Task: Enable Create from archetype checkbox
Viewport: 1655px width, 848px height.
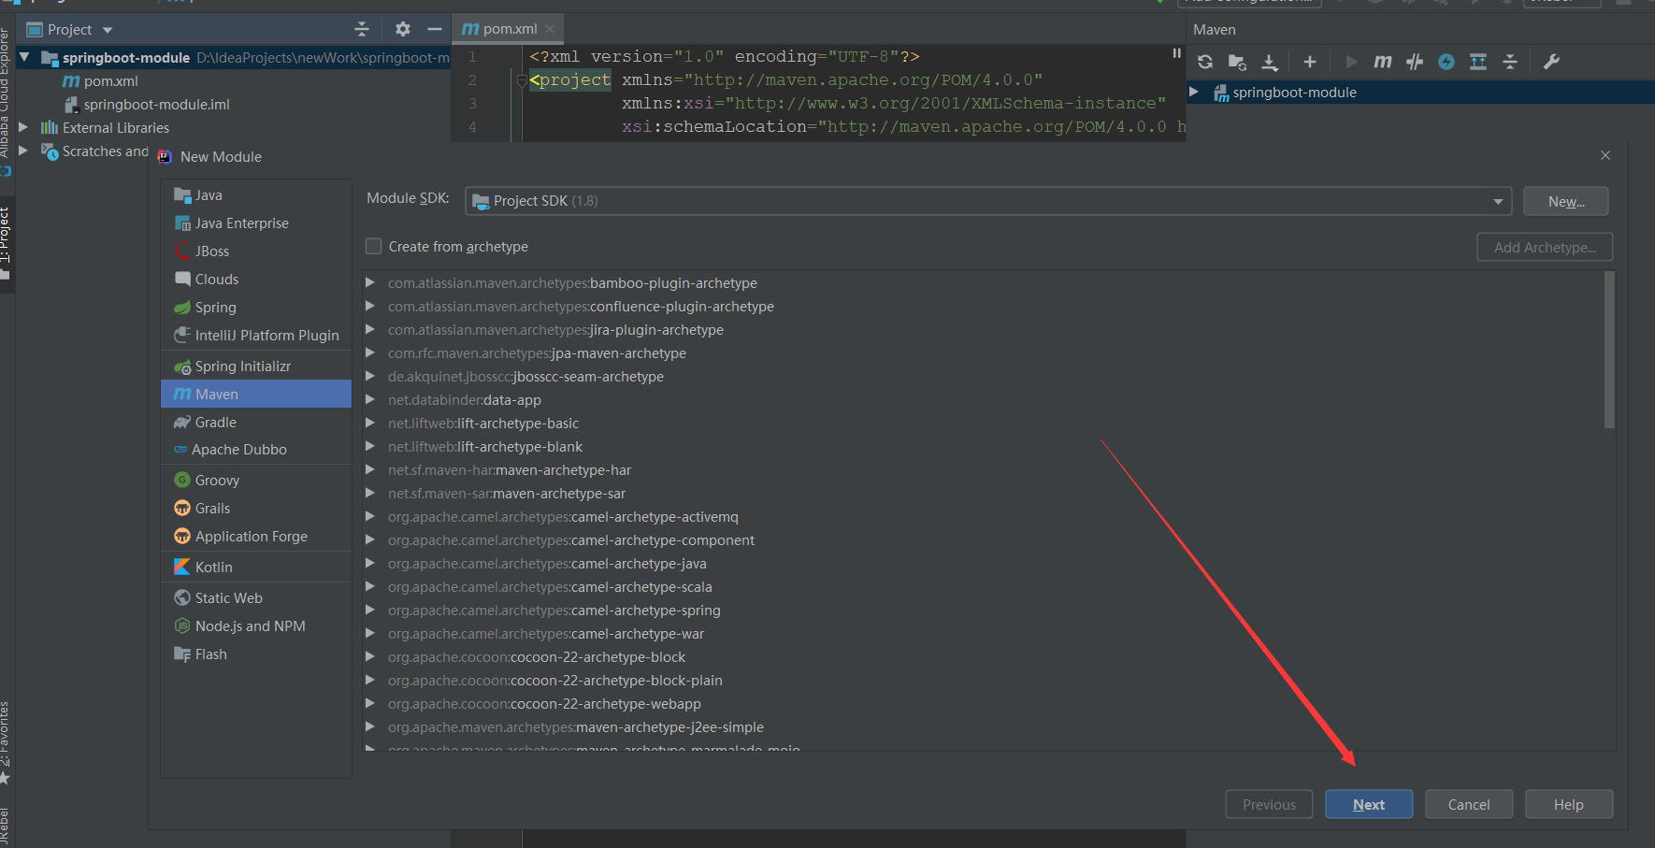Action: pos(373,246)
